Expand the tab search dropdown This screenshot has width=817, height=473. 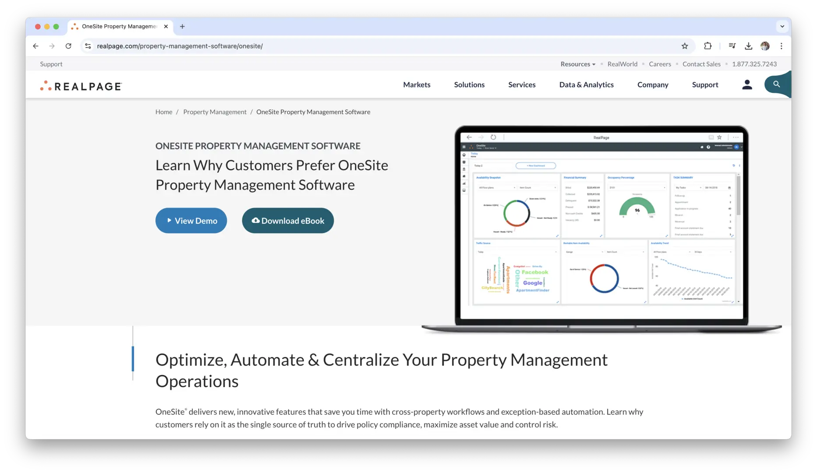pos(782,26)
